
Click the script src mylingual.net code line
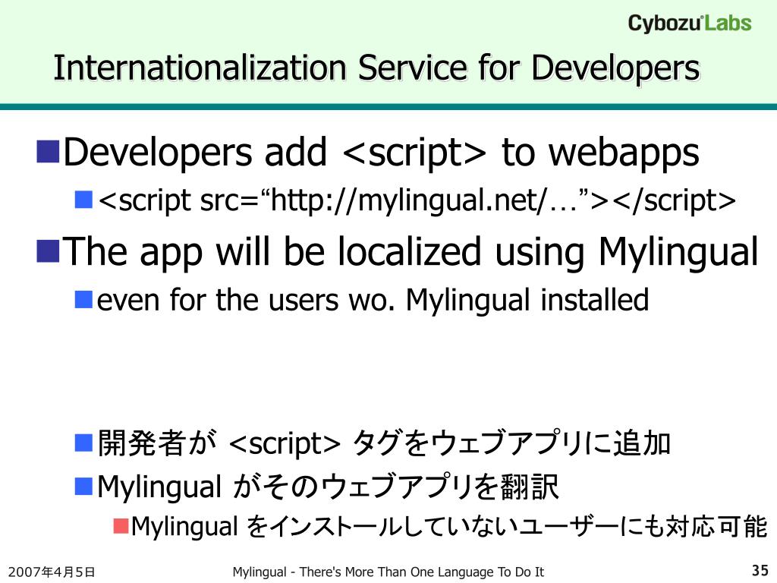click(x=417, y=200)
